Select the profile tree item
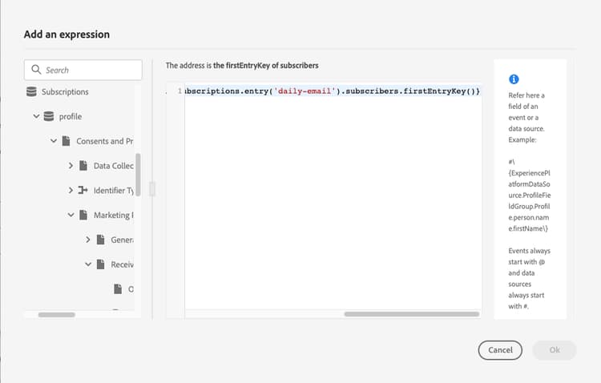 tap(71, 116)
